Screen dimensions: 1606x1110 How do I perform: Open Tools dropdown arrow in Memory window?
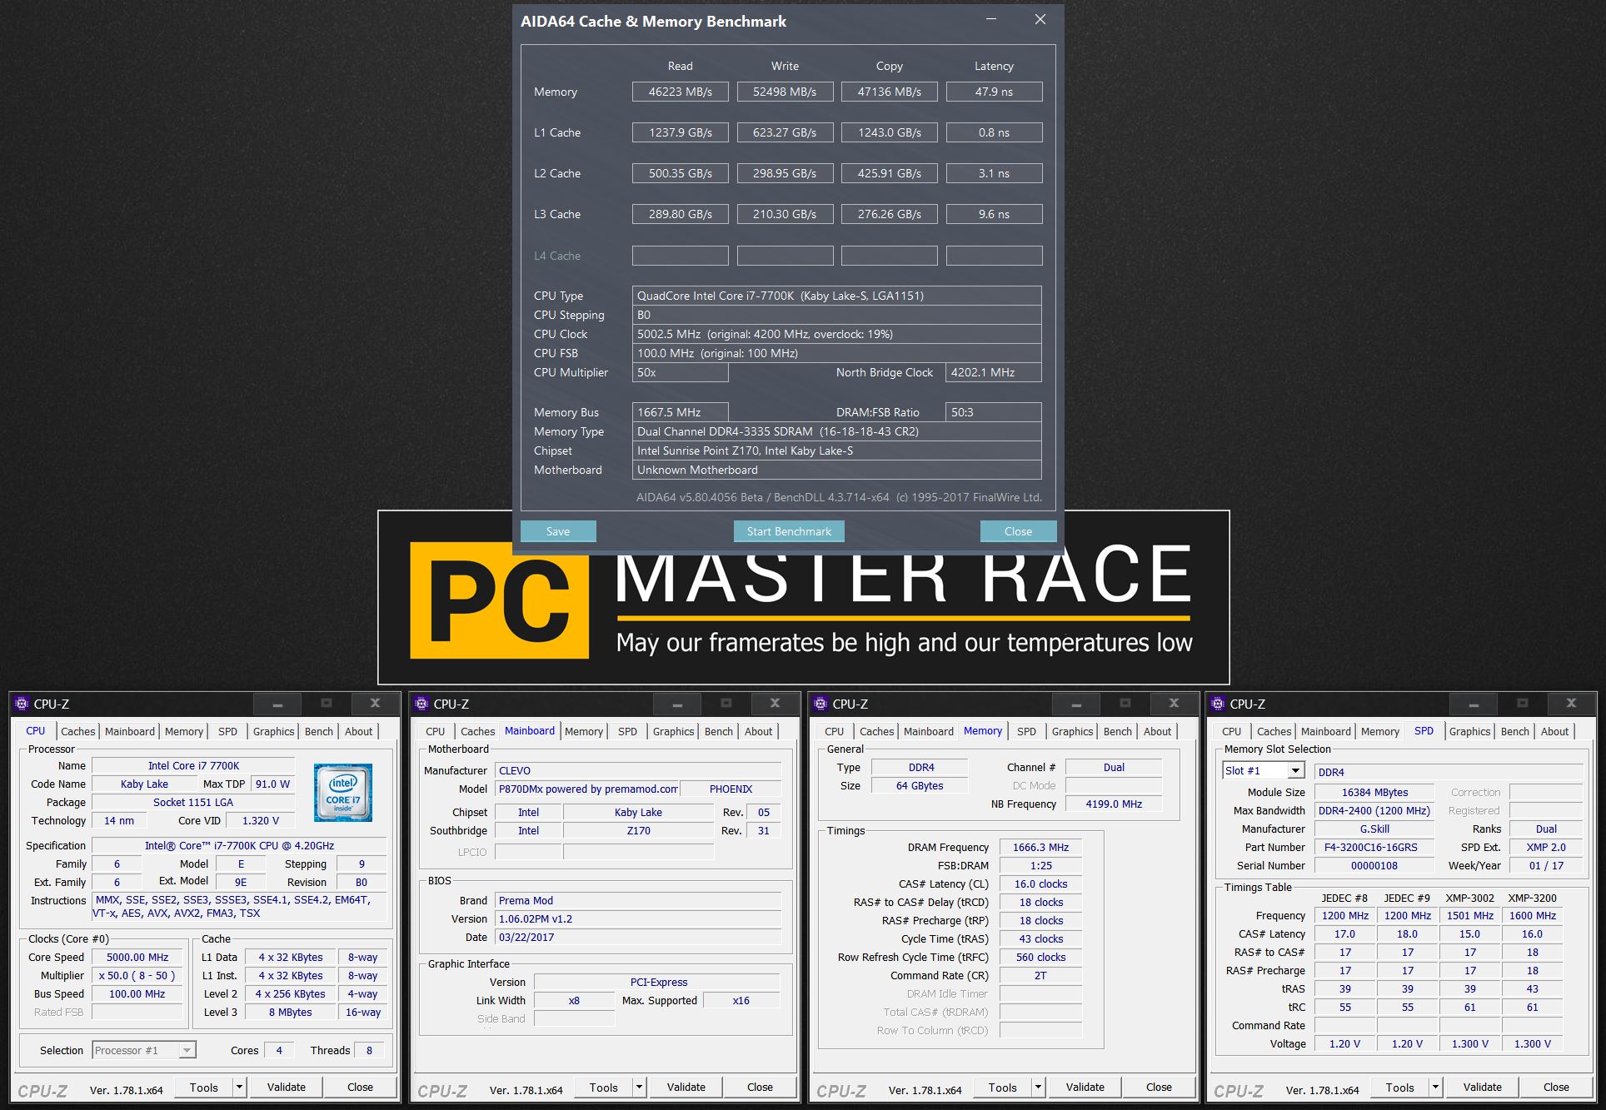click(1038, 1087)
